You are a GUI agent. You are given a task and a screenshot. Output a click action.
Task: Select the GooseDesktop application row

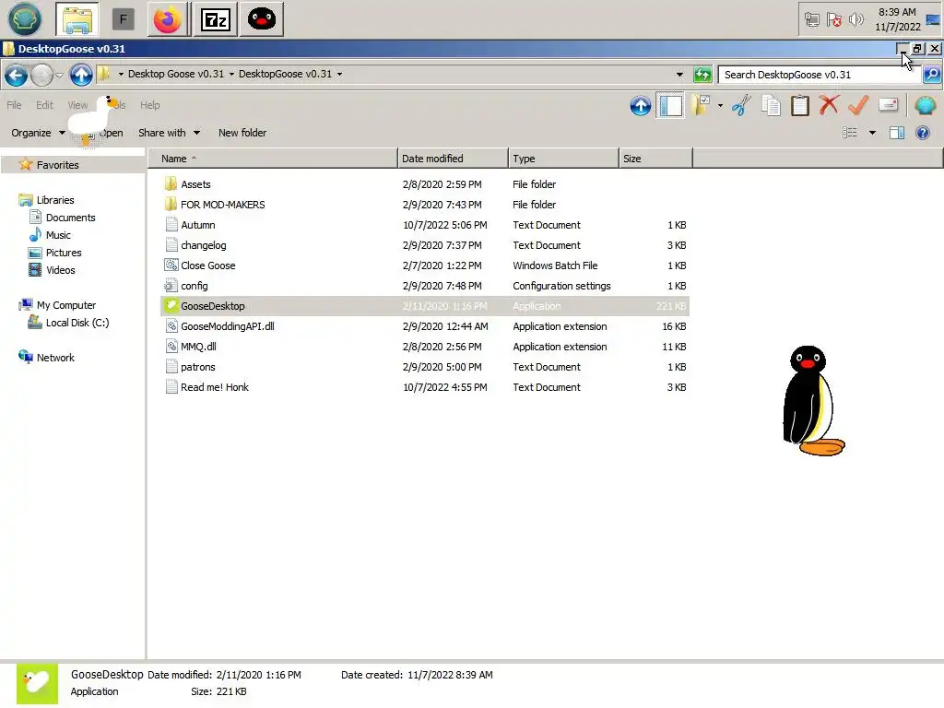click(425, 306)
